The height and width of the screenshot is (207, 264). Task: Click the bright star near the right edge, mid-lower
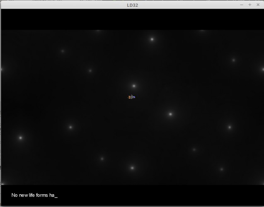[x=230, y=127]
